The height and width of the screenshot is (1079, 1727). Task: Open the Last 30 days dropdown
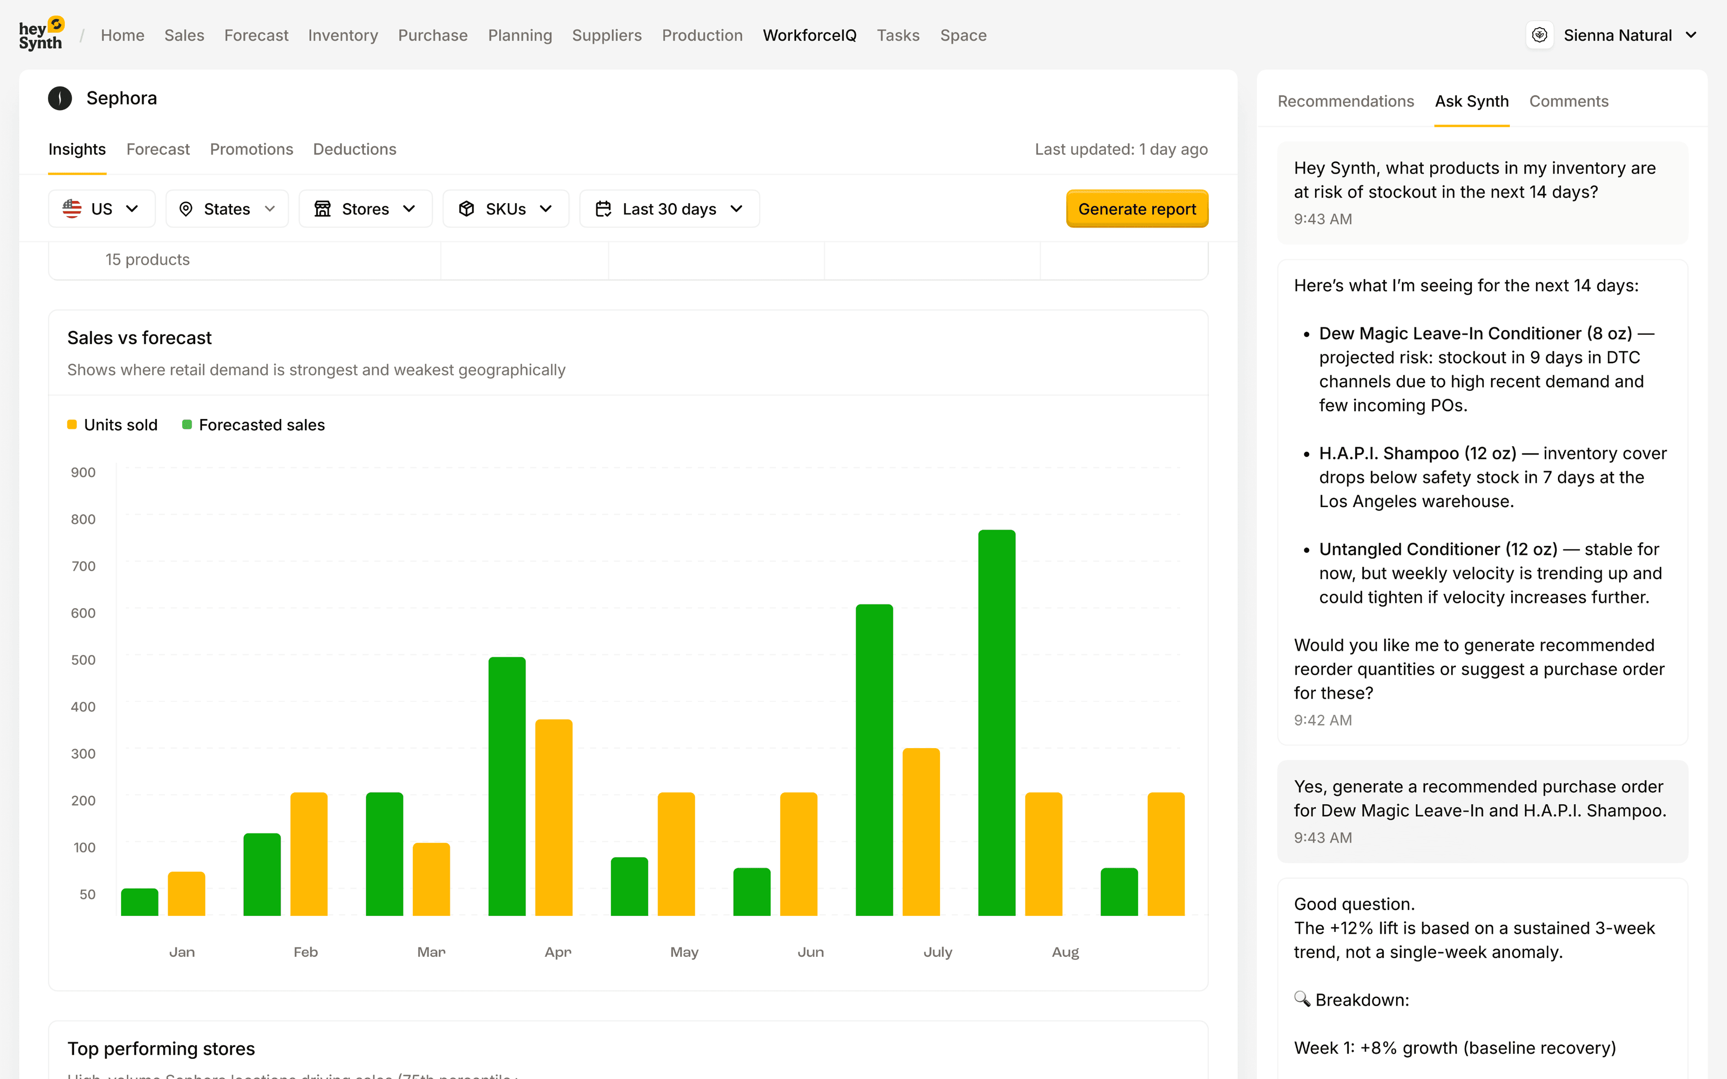(x=669, y=208)
